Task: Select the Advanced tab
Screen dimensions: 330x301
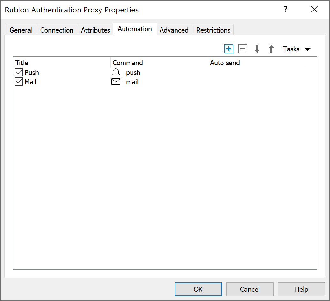Action: (x=174, y=30)
